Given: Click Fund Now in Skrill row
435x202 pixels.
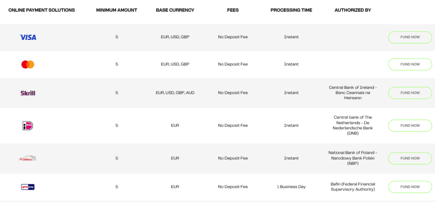Looking at the screenshot, I should coord(410,93).
